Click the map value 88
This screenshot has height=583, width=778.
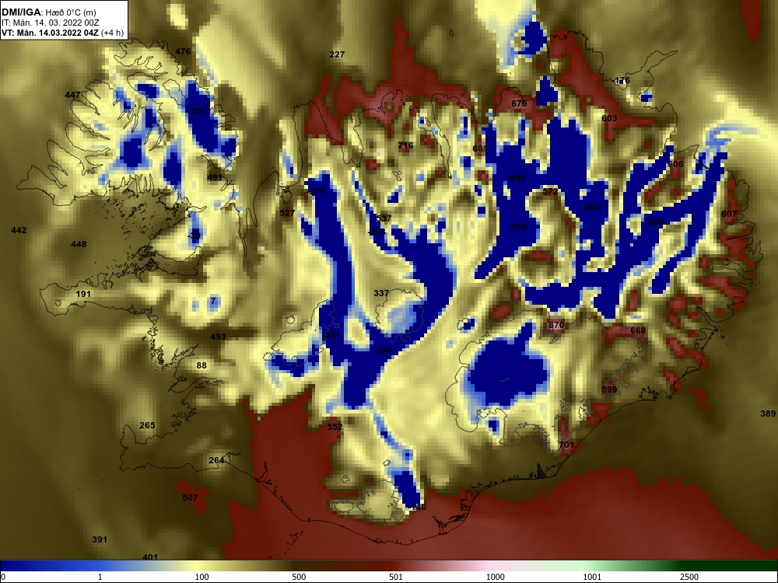pyautogui.click(x=202, y=366)
